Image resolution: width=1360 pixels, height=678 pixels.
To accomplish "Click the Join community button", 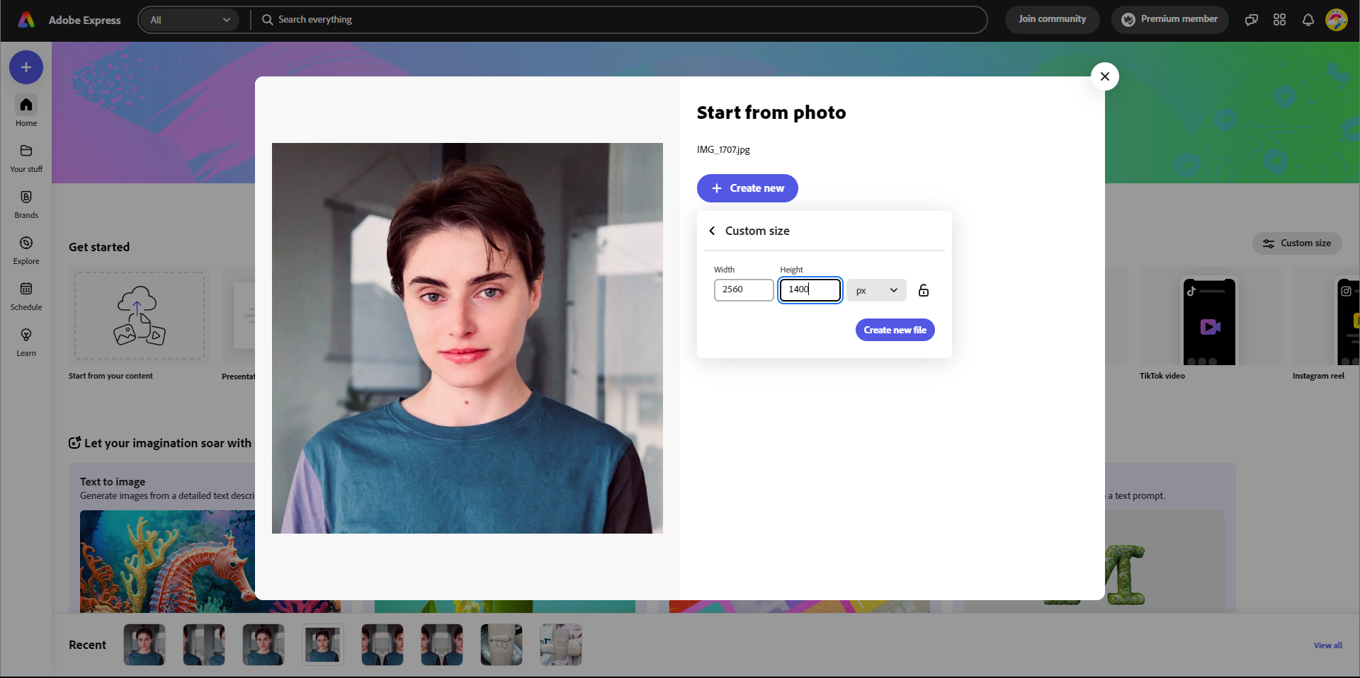I will 1052,19.
